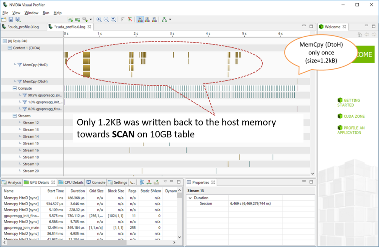Toggle filter funnel on MemCpy (HtoD) row
Screen dimensions: 379x247
point(20,65)
